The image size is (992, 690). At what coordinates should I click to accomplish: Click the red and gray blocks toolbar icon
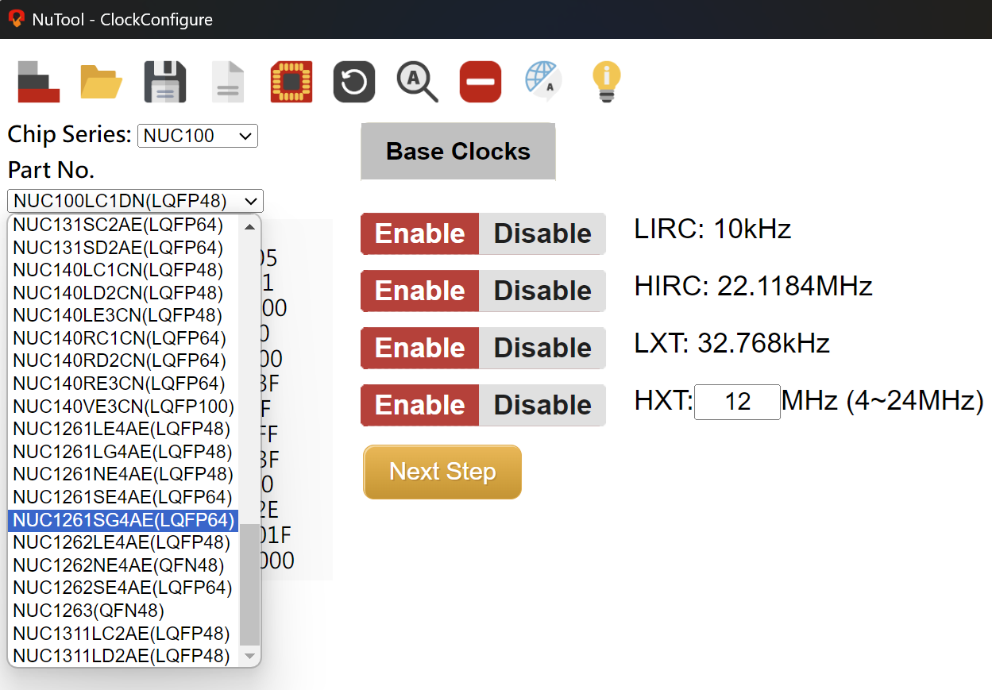pos(39,82)
